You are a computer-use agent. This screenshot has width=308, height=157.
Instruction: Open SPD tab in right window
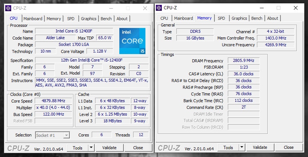click(x=221, y=18)
